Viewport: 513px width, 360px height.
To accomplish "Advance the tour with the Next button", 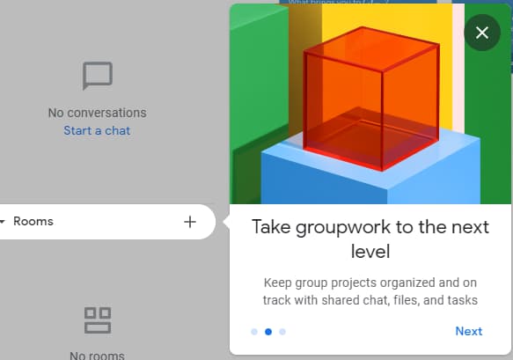I will click(469, 331).
